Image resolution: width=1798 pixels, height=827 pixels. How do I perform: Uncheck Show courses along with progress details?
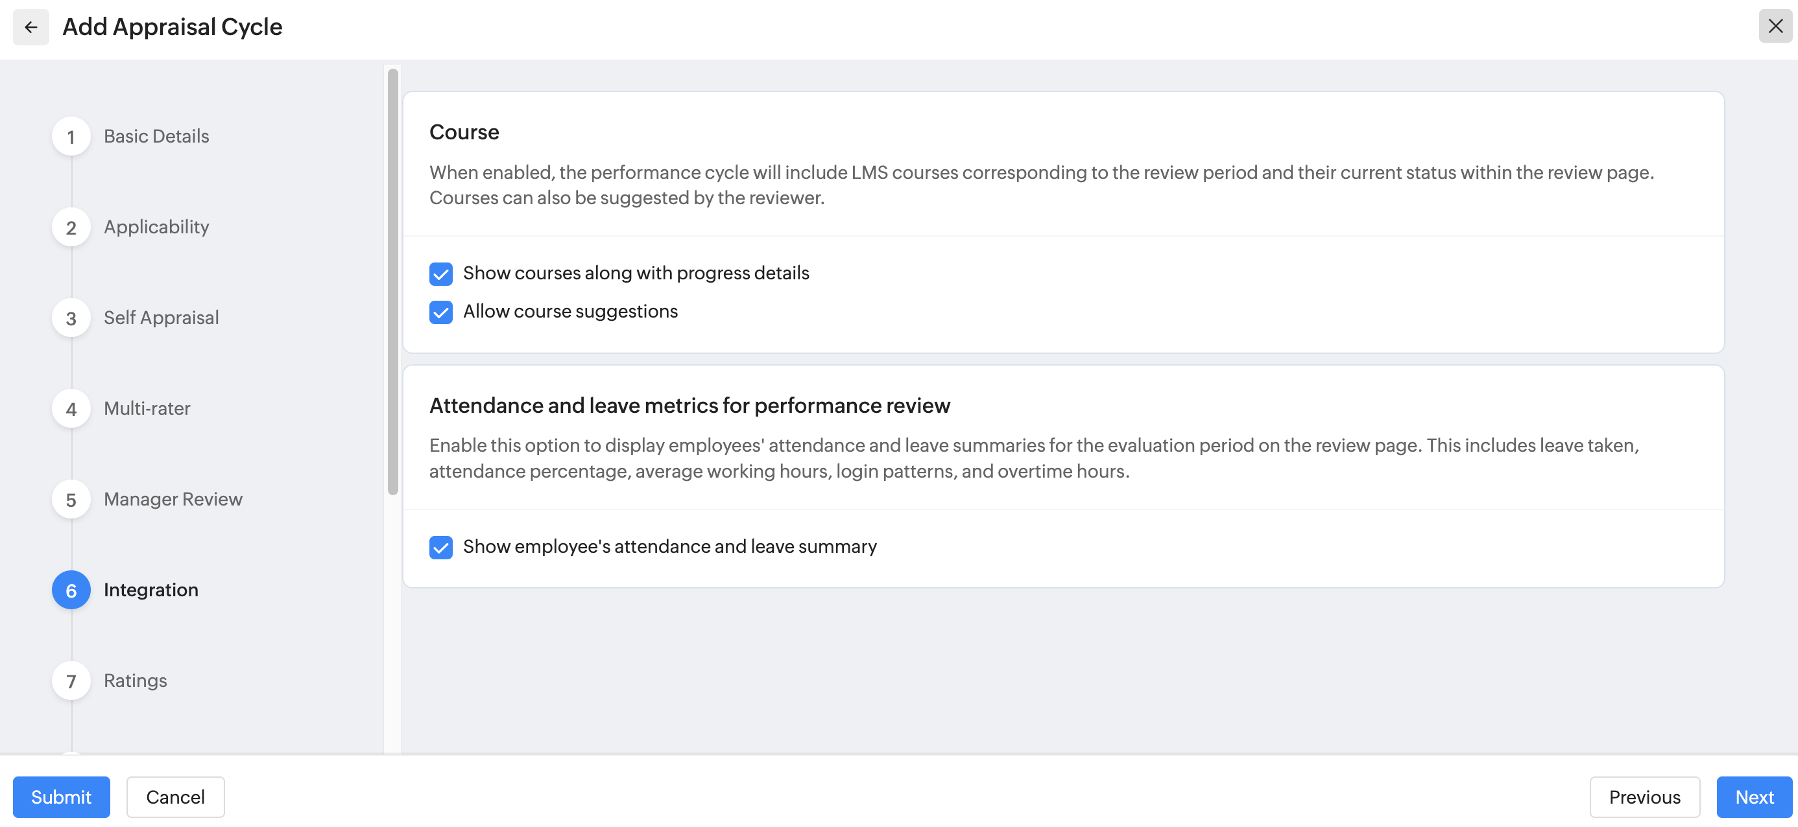tap(441, 274)
